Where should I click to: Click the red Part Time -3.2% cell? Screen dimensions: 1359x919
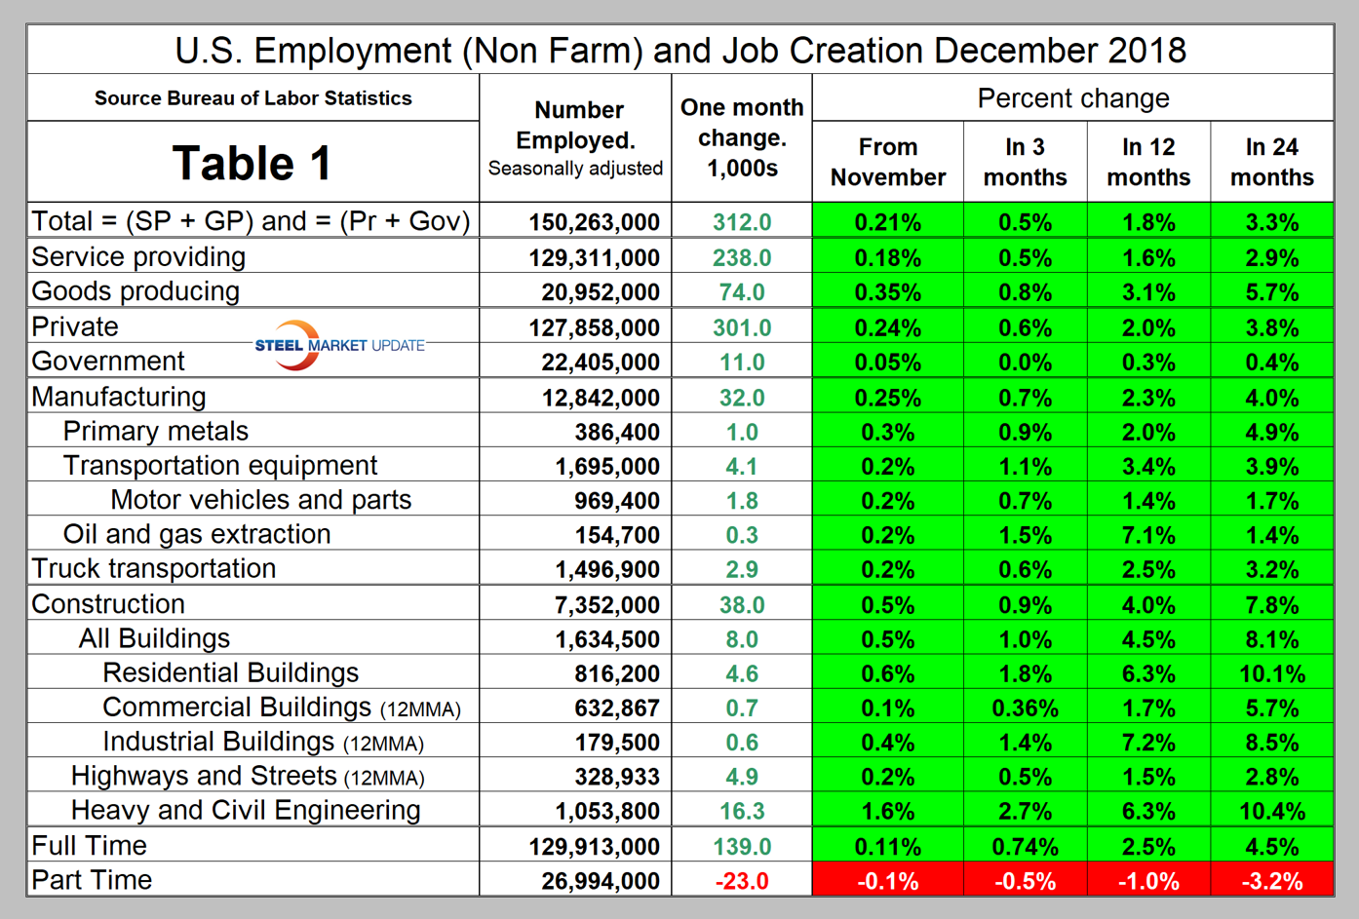click(x=1271, y=881)
